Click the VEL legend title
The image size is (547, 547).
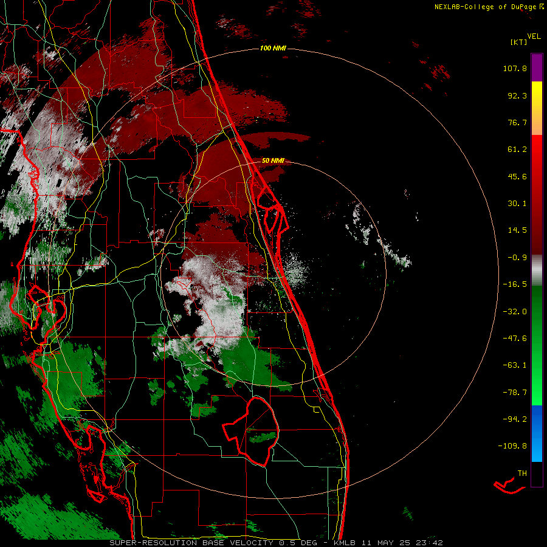(534, 36)
